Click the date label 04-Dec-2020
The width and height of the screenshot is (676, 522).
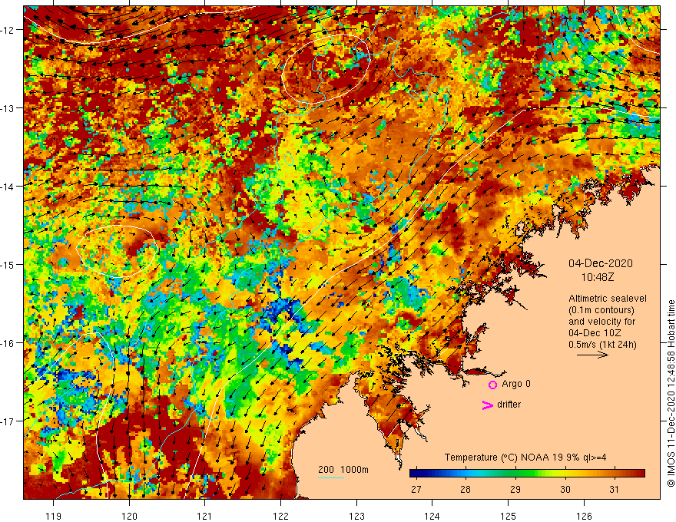[x=600, y=263]
